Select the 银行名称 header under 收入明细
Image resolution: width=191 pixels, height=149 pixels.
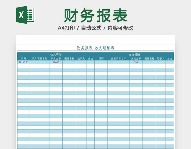(x=69, y=58)
